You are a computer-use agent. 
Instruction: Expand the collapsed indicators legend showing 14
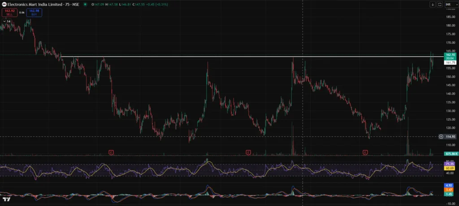[x=6, y=21]
